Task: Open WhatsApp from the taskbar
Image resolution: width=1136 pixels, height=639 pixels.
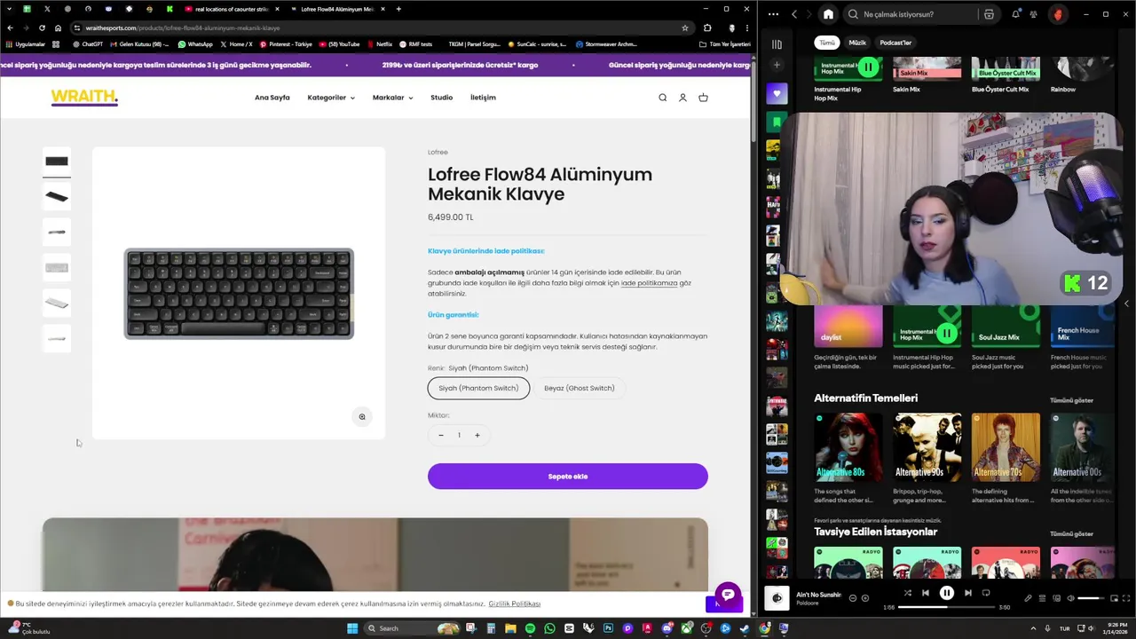Action: [x=549, y=628]
